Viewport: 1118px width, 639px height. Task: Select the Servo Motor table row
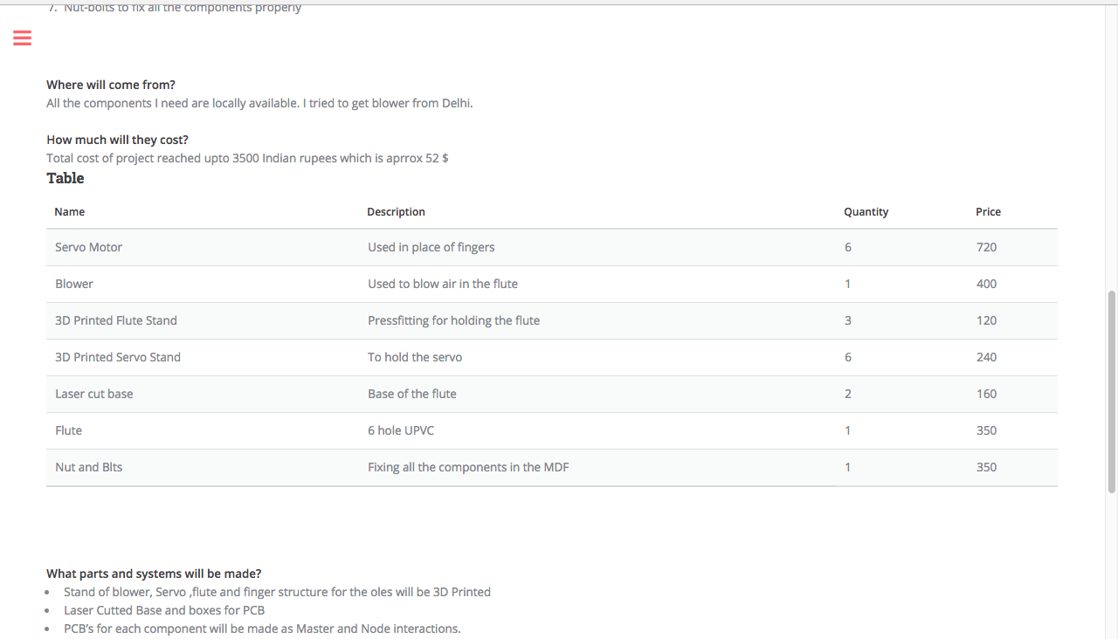coord(552,247)
